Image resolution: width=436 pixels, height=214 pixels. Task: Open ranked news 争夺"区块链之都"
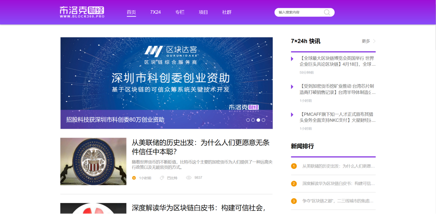pyautogui.click(x=338, y=201)
